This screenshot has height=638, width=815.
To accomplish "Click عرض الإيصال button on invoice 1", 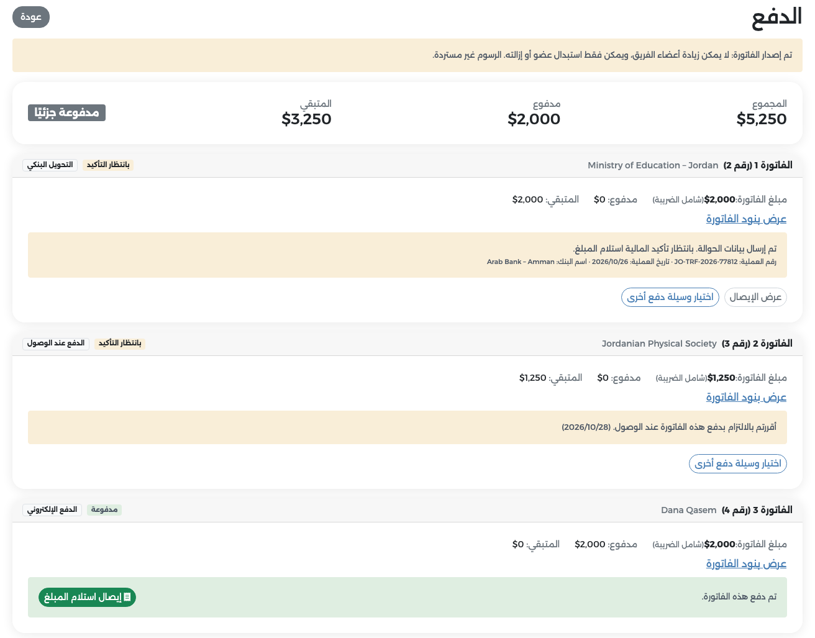I will [x=755, y=297].
